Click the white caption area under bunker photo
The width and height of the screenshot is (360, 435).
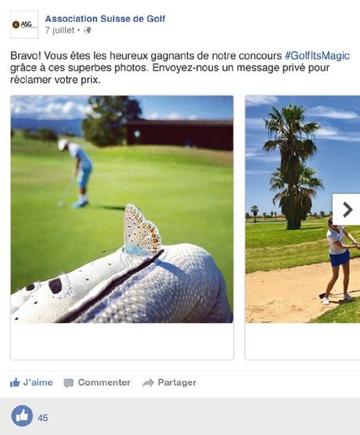[x=303, y=341]
